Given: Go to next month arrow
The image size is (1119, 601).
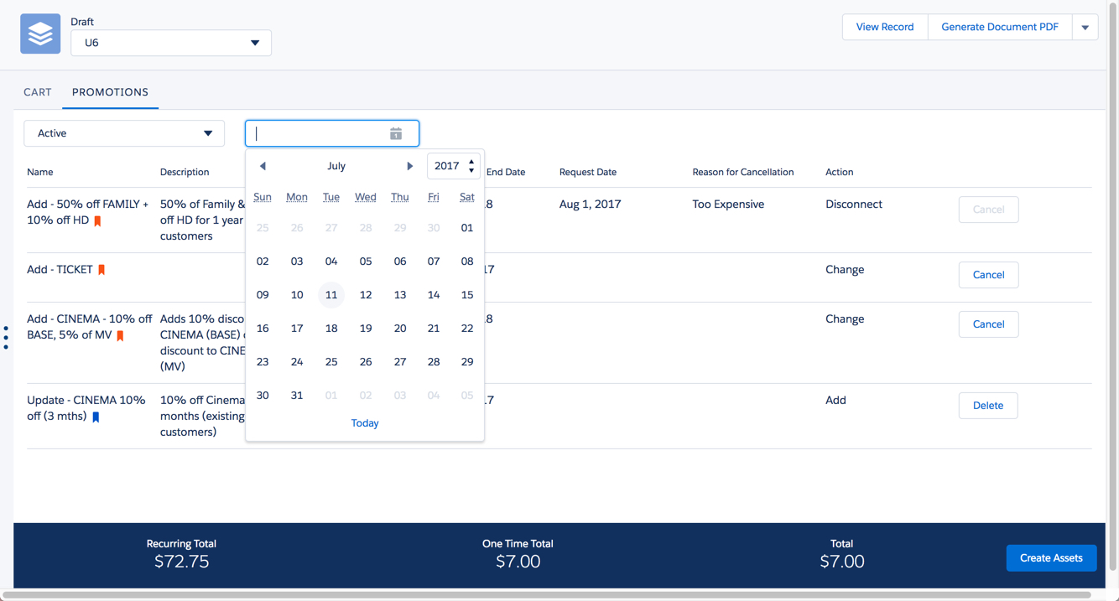Looking at the screenshot, I should (x=410, y=166).
